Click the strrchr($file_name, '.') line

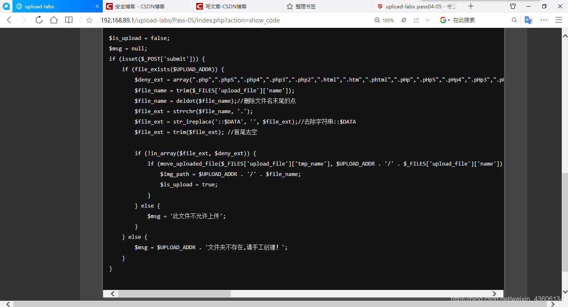pyautogui.click(x=194, y=111)
